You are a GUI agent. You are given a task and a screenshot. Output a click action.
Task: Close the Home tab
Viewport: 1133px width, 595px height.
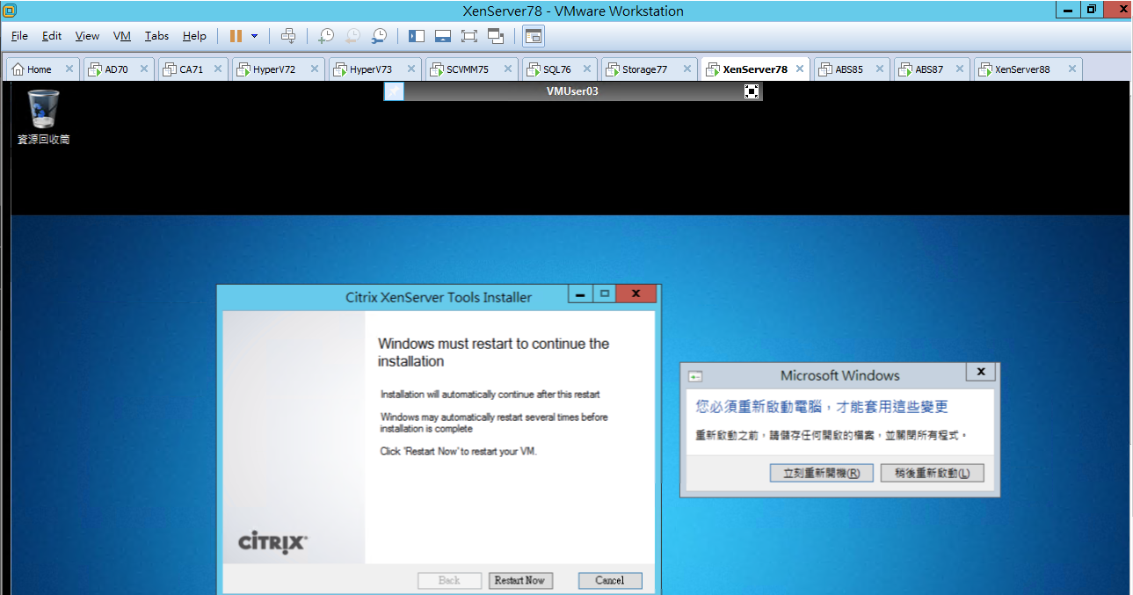click(69, 69)
